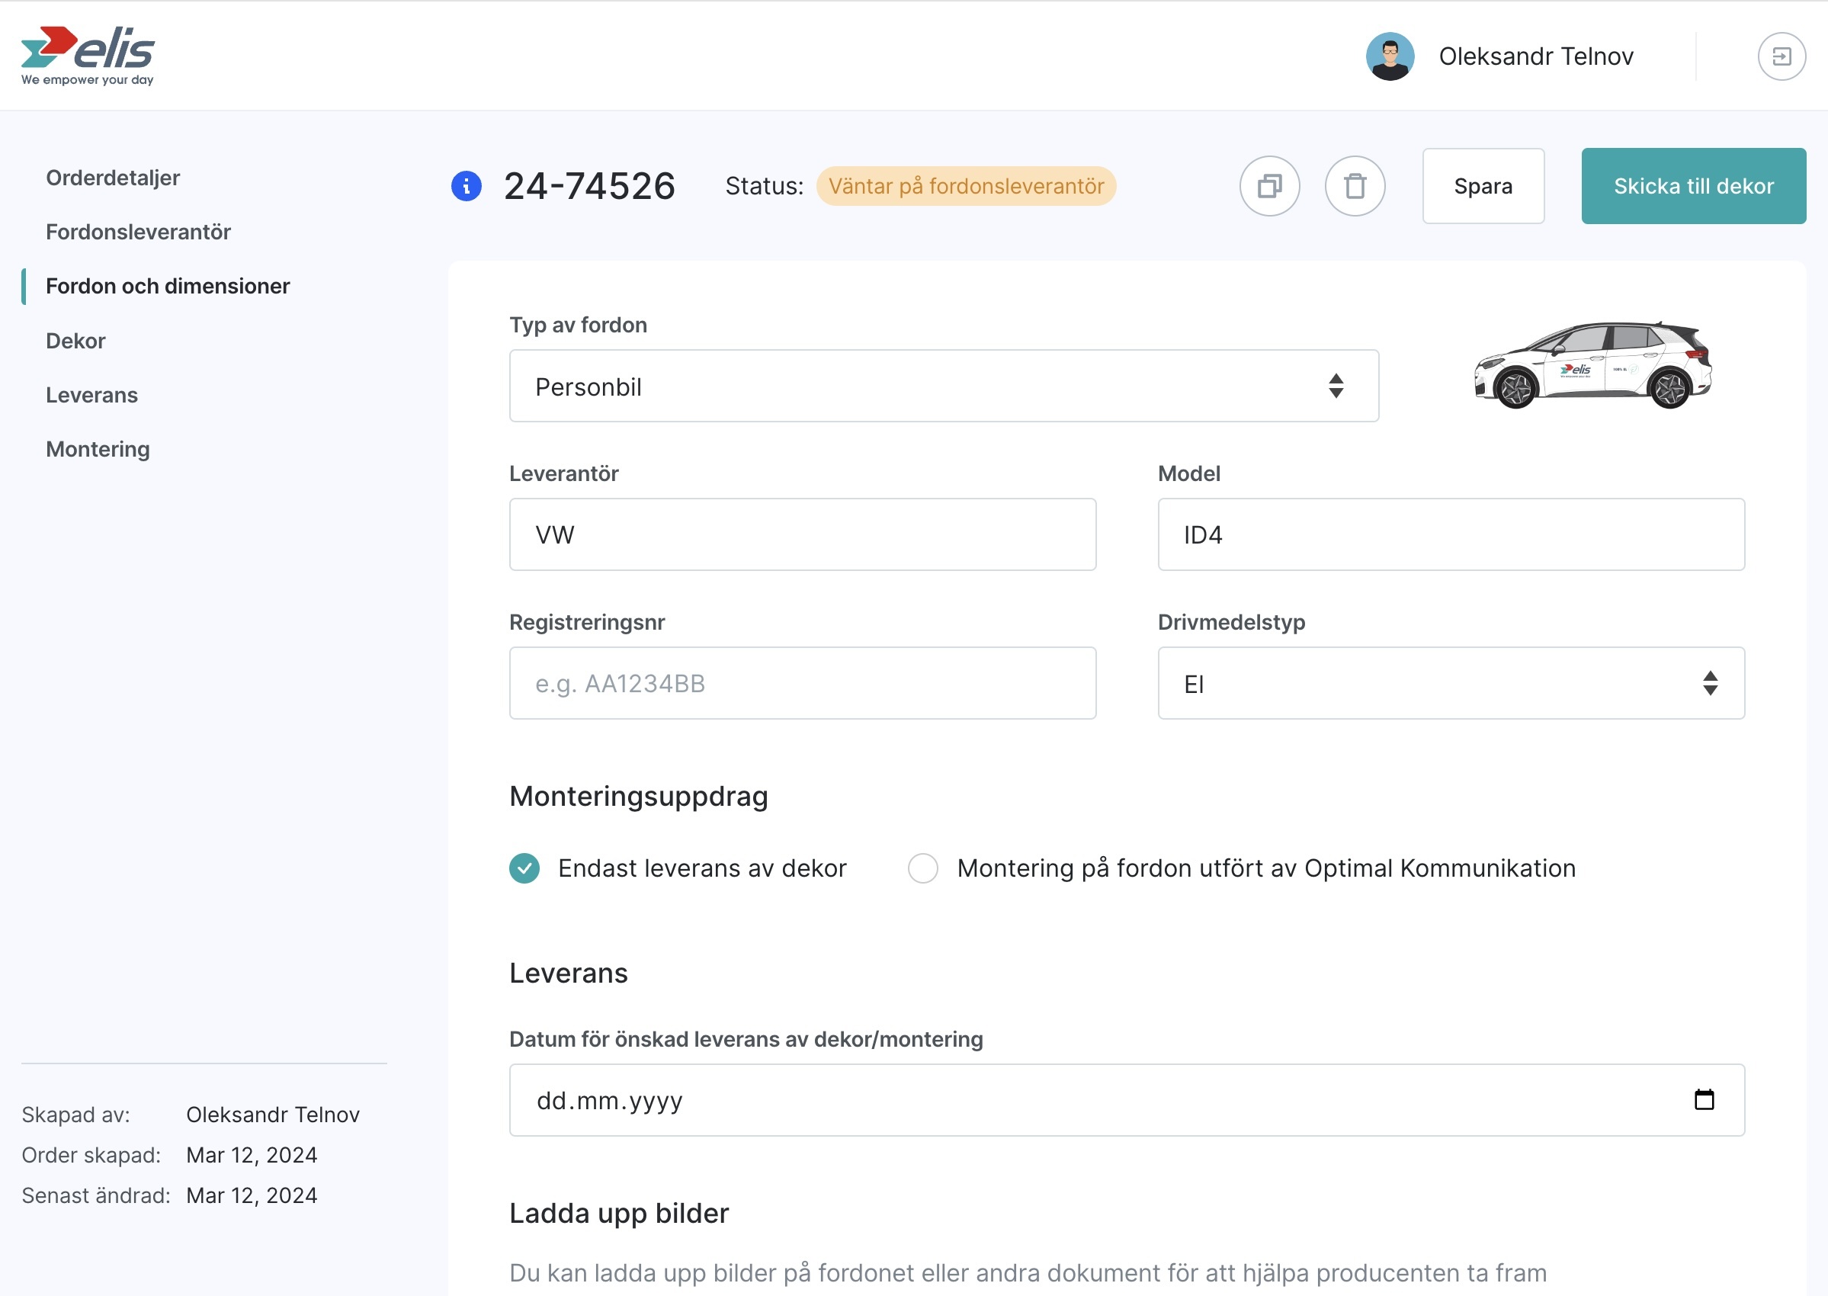1828x1296 pixels.
Task: Click the Model field containing ID4
Action: pyautogui.click(x=1451, y=534)
